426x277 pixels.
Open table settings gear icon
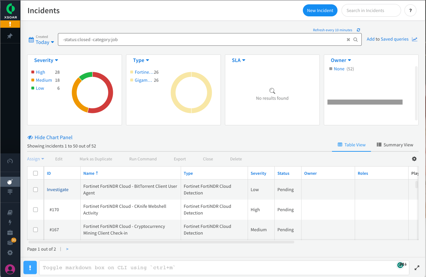[414, 159]
